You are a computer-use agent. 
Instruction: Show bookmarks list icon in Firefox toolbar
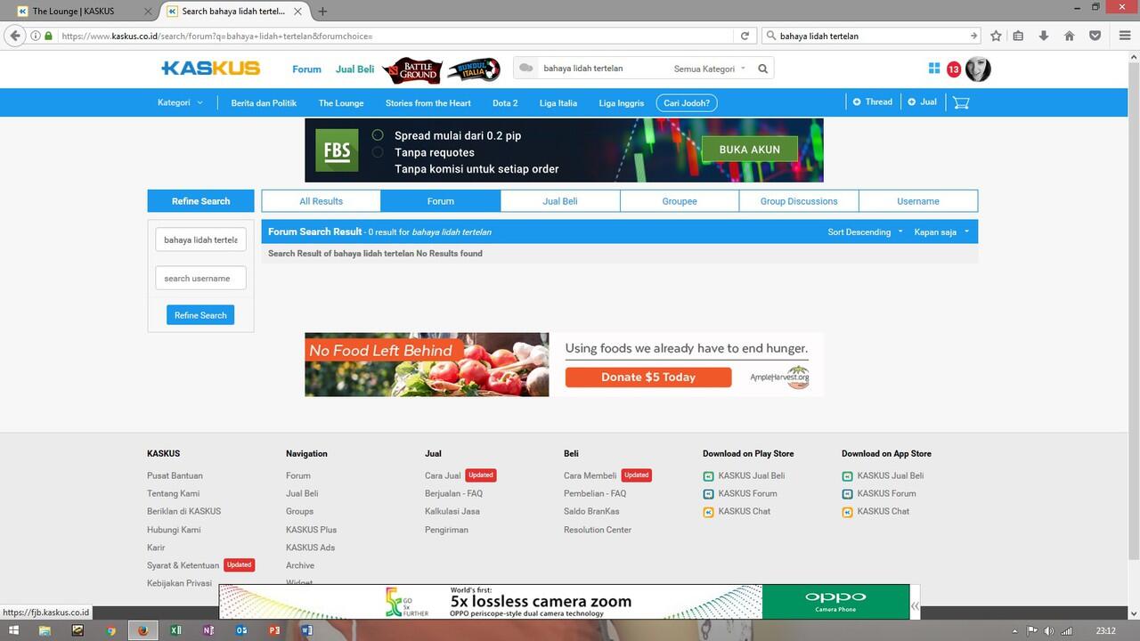[1018, 36]
